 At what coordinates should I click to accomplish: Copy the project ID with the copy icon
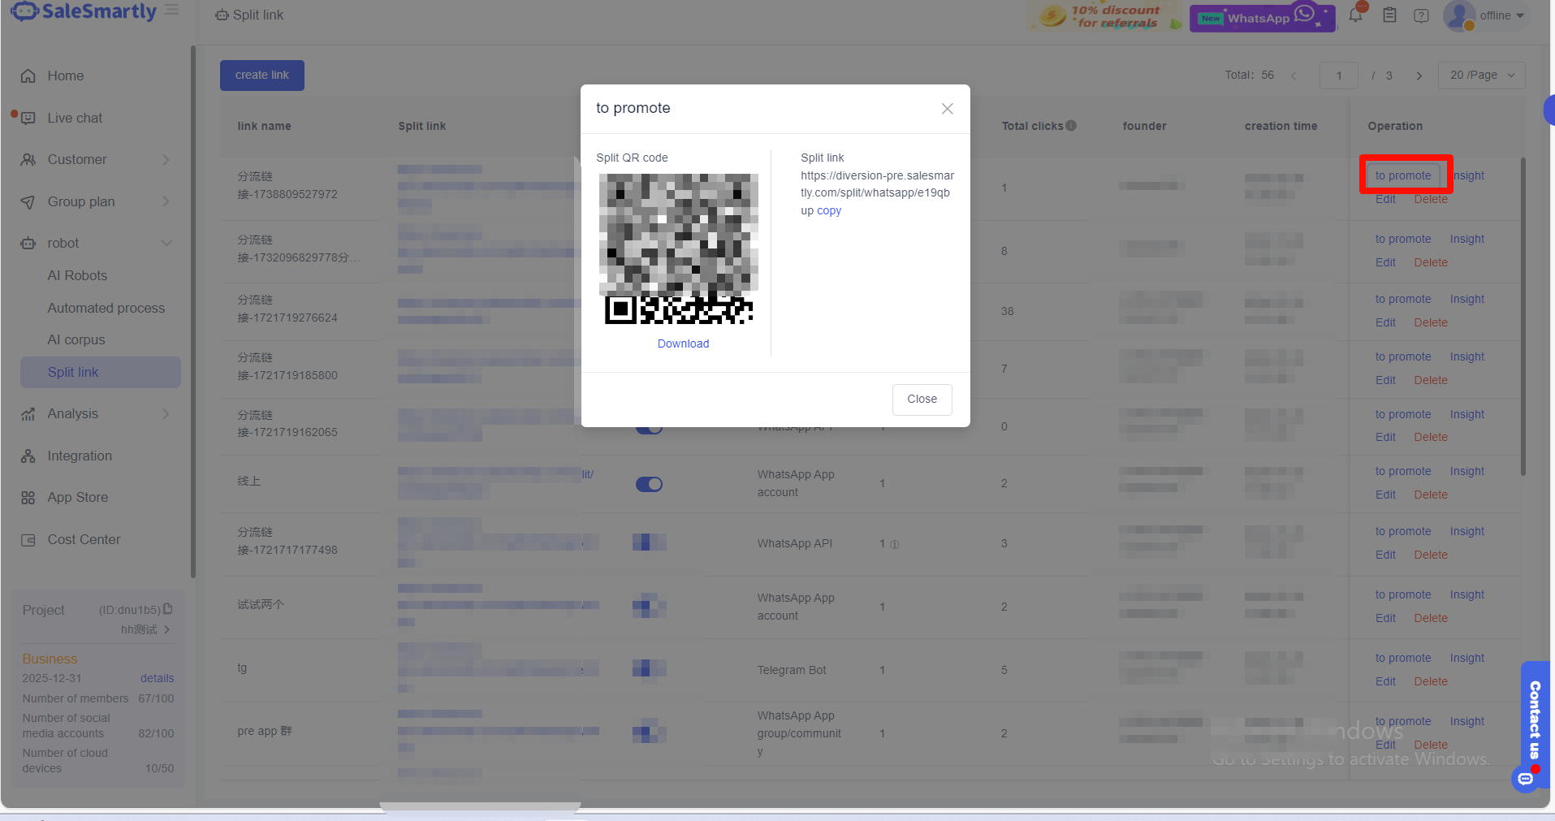(168, 609)
